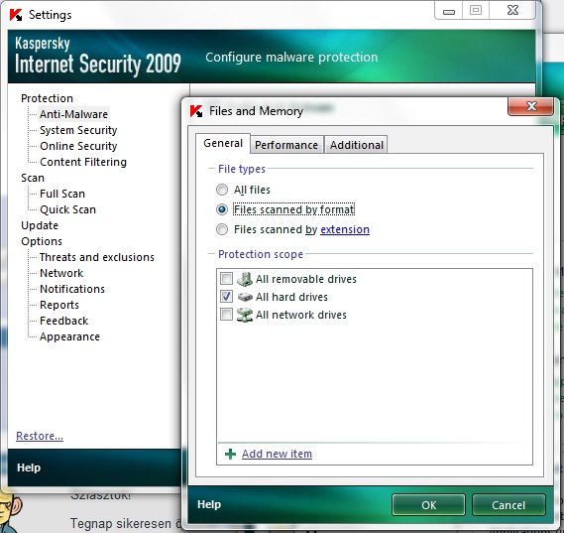This screenshot has height=533, width=564.
Task: Open Online Security settings
Action: (78, 146)
